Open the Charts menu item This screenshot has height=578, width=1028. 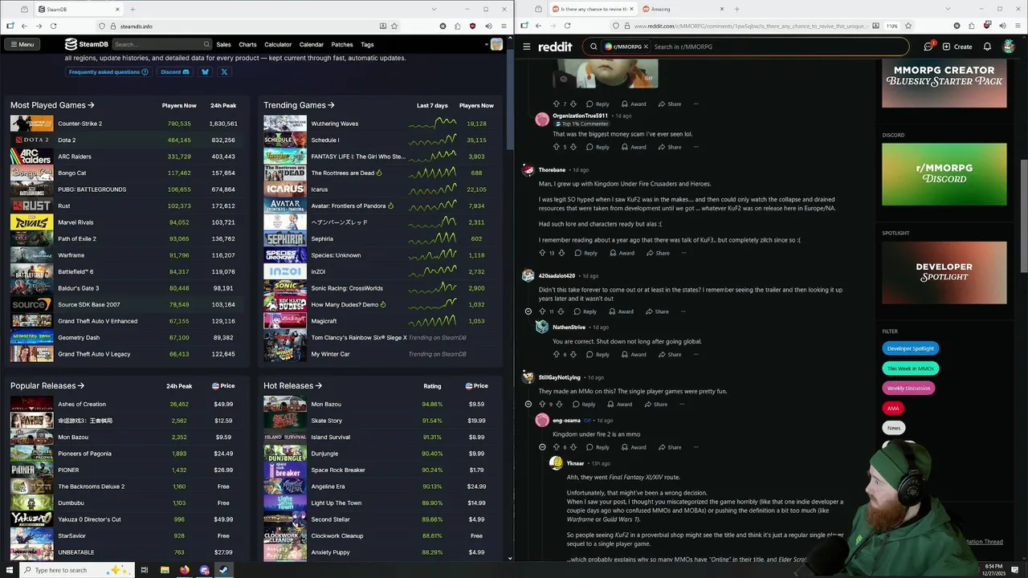click(x=247, y=44)
